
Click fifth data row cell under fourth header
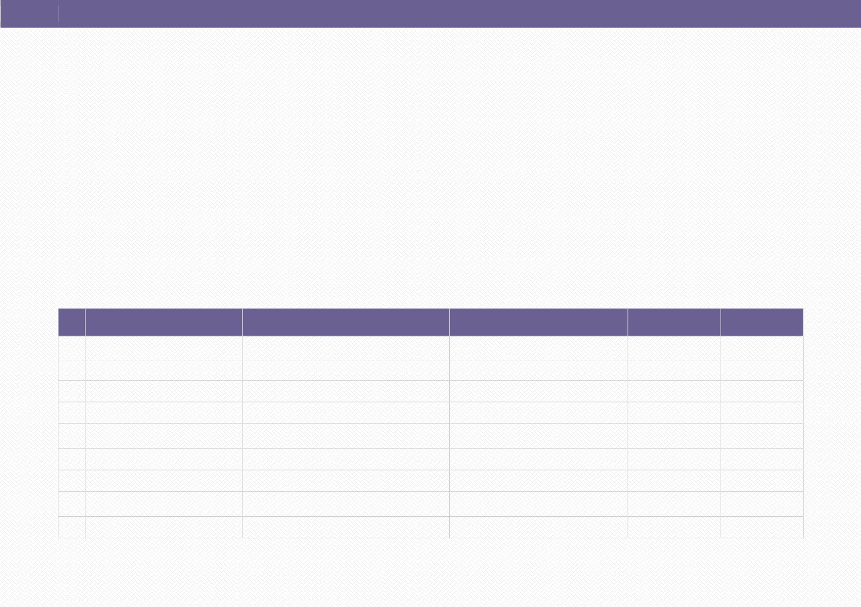click(538, 436)
